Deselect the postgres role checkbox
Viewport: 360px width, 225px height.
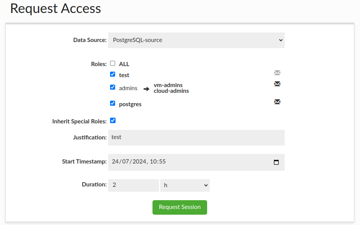tap(113, 103)
